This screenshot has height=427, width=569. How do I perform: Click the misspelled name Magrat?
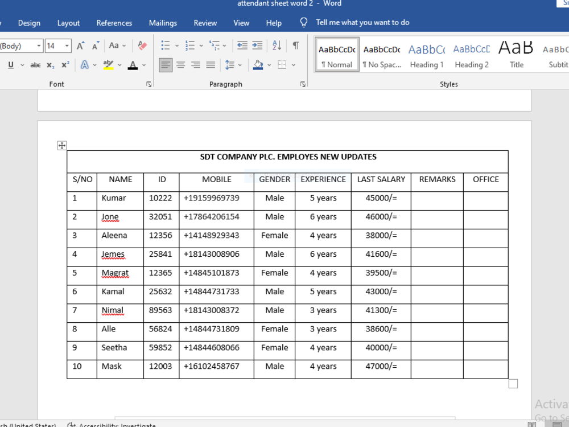(115, 273)
